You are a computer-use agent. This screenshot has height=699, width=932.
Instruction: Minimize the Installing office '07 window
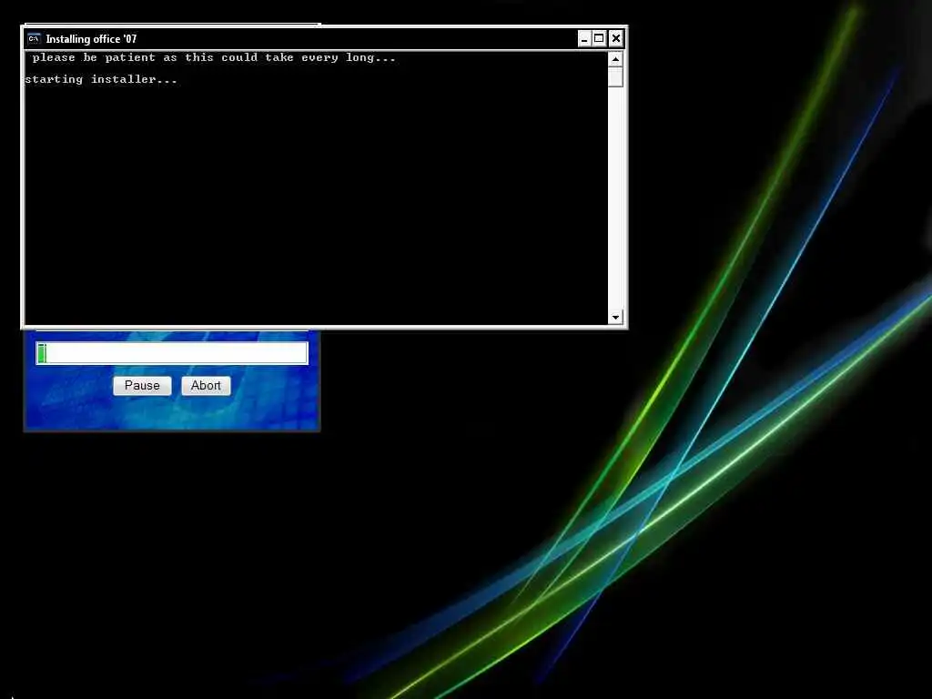[x=584, y=39]
